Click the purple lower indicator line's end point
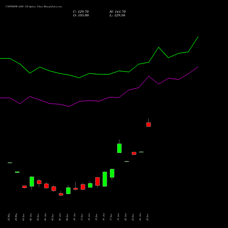The width and height of the screenshot is (228, 228). coord(198,67)
